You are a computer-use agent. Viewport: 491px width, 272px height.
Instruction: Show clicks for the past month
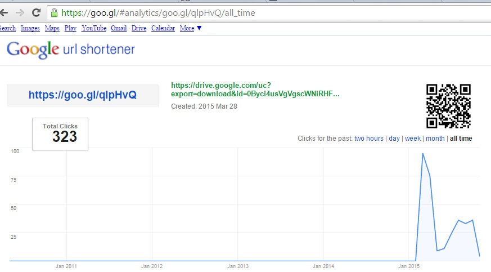tap(435, 139)
